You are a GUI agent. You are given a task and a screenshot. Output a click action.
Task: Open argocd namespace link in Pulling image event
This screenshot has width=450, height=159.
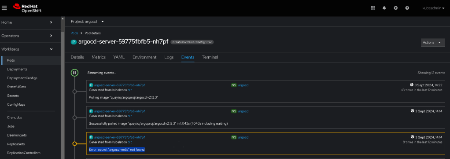click(x=243, y=85)
